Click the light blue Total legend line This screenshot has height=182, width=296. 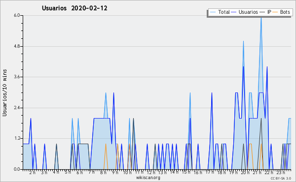213,12
